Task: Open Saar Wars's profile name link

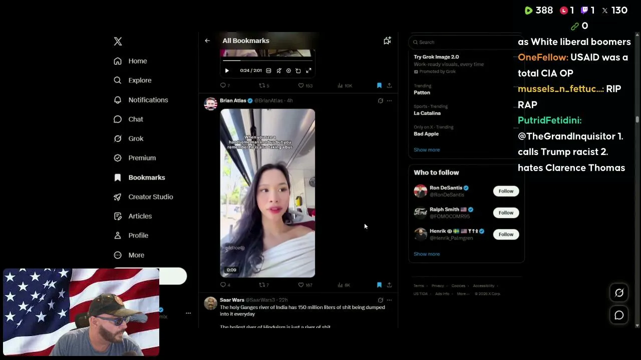Action: (x=232, y=300)
